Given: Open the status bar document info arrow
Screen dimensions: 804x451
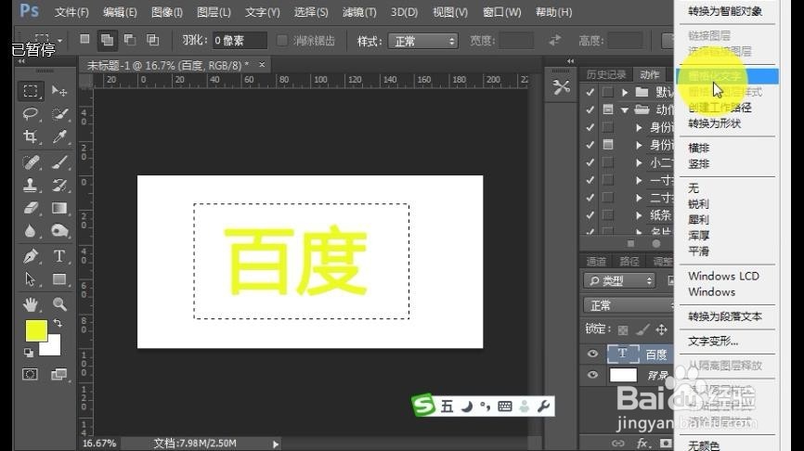Looking at the screenshot, I should [276, 445].
